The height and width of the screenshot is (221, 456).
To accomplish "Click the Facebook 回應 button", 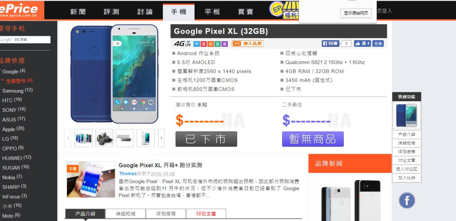I will coord(331,44).
